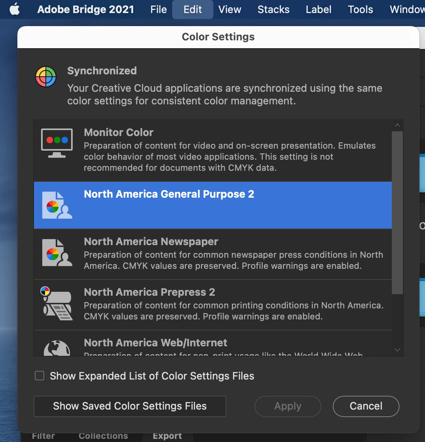Click the list scroll-down arrow
The width and height of the screenshot is (425, 442).
click(x=397, y=350)
